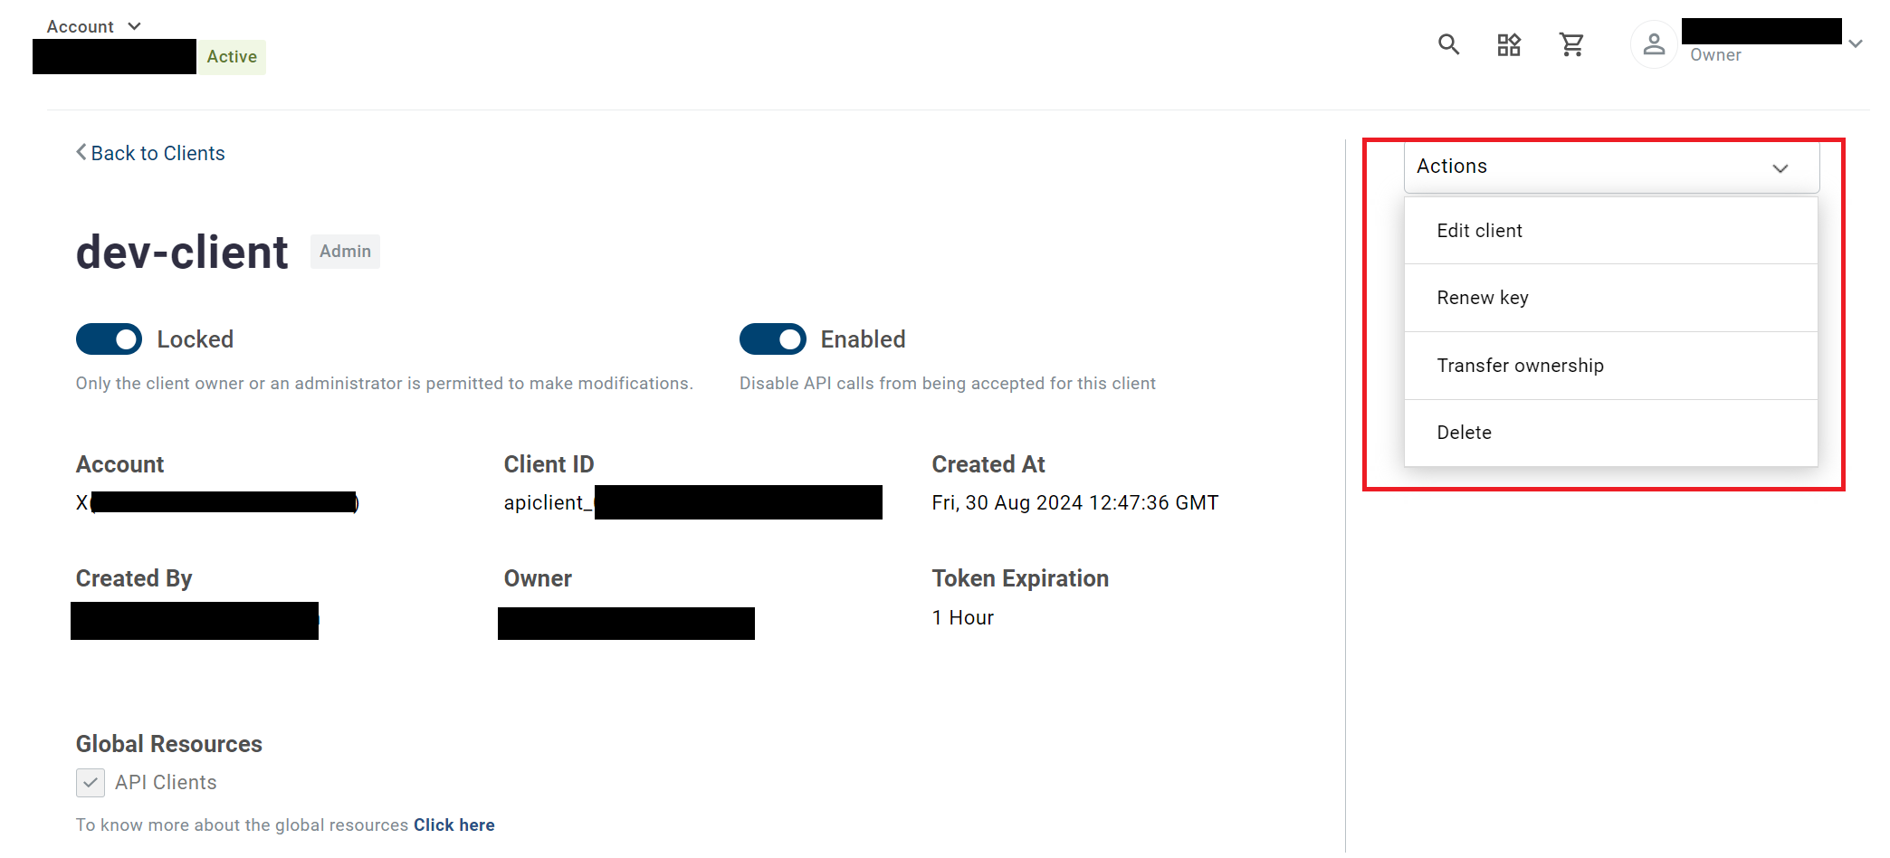Click the dev-client heading
1890x858 pixels.
182,253
